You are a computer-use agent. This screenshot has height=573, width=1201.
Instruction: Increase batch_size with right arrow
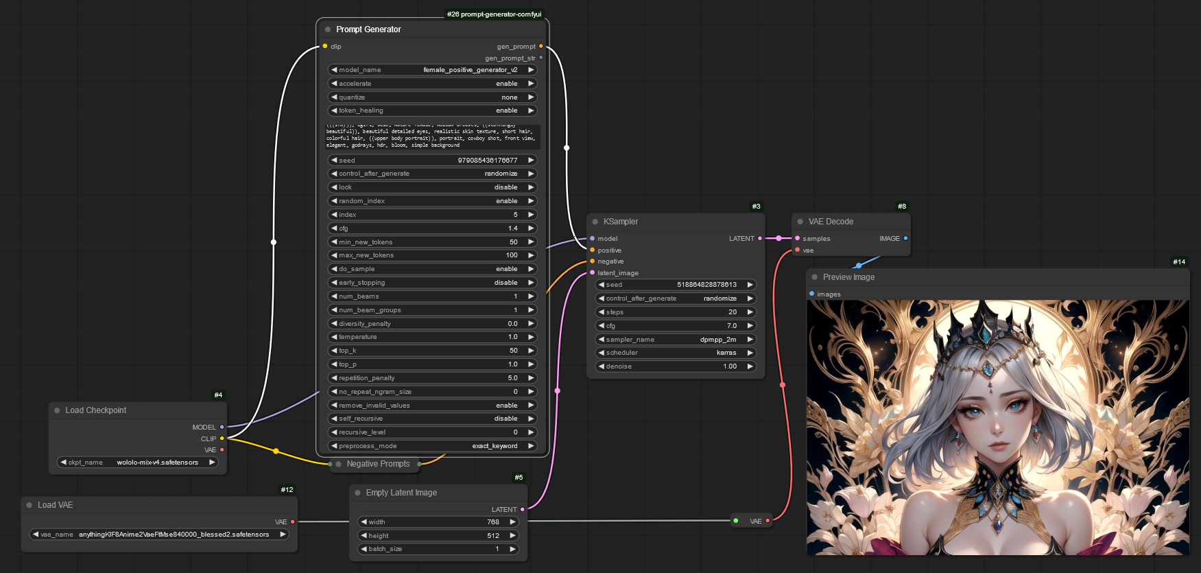[x=512, y=549]
